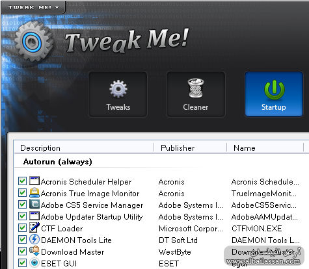Image resolution: width=309 pixels, height=269 pixels.
Task: Disable ESET GUI startup checkbox
Action: pyautogui.click(x=22, y=263)
